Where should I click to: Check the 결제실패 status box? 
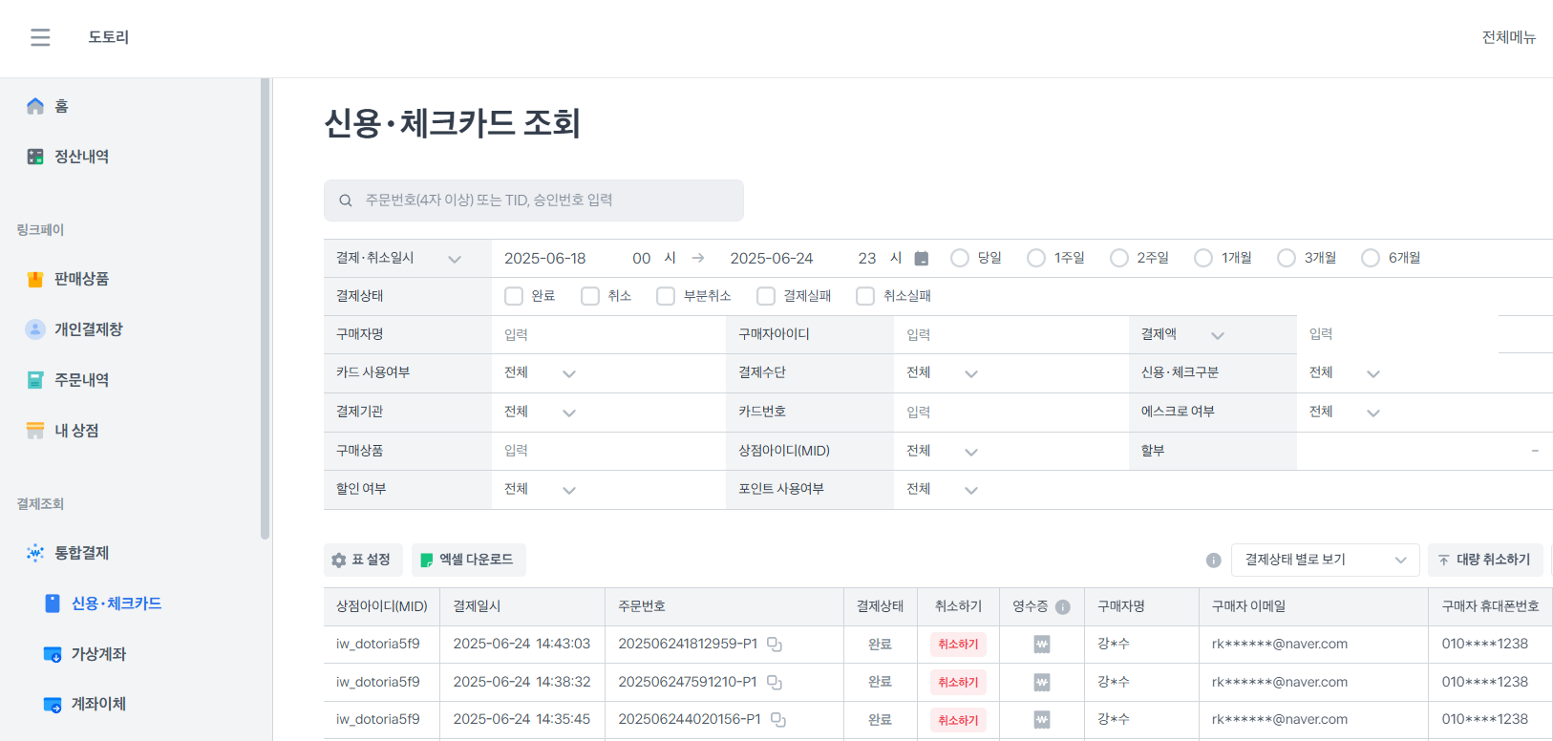tap(766, 296)
